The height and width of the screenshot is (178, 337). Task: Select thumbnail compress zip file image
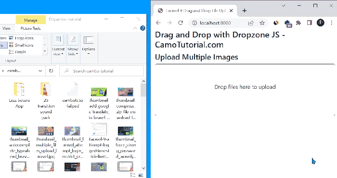[x=126, y=103]
